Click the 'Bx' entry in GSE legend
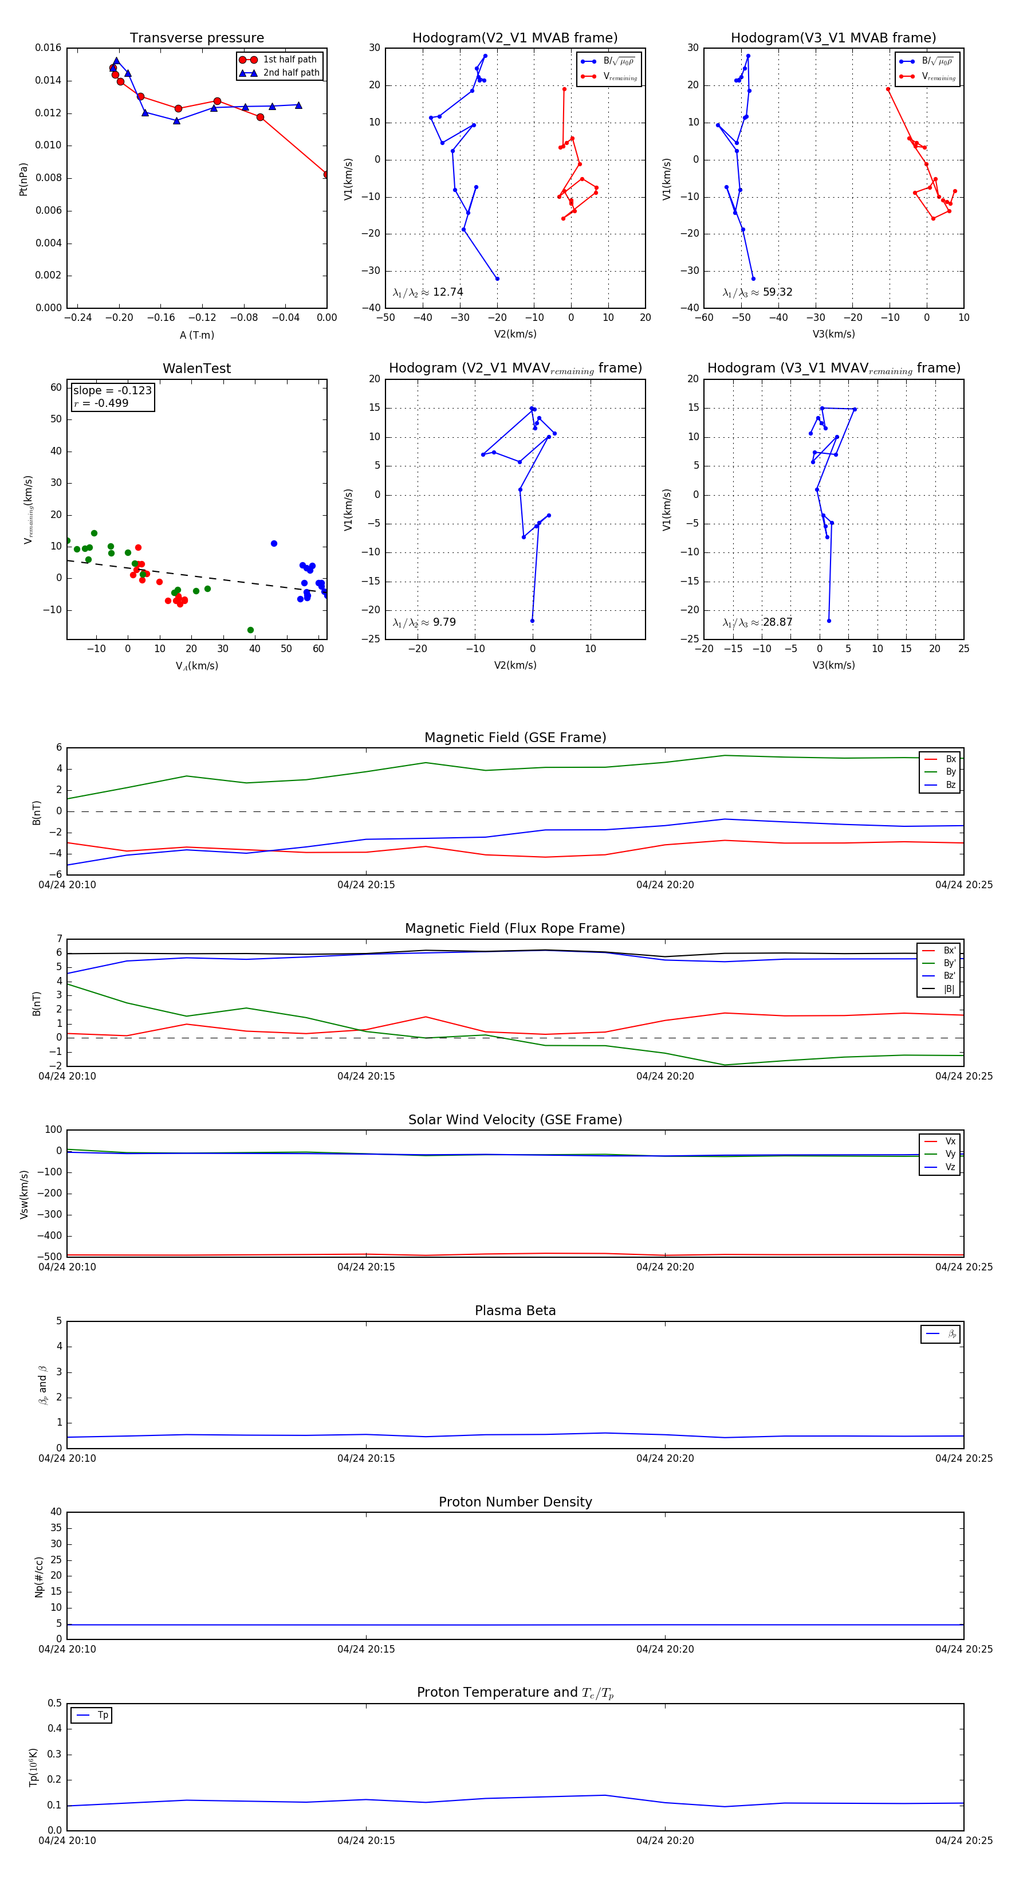Viewport: 1031px width, 1891px height. [941, 760]
